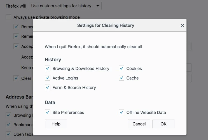Toggle the Open tabs checkbox
This screenshot has height=140, width=208.
(x=9, y=134)
